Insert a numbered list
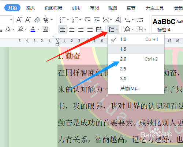This screenshot has width=183, height=147. click(75, 20)
